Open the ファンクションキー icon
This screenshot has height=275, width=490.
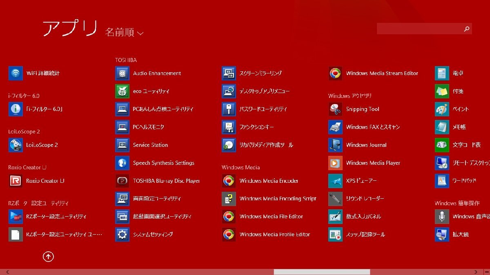(229, 127)
